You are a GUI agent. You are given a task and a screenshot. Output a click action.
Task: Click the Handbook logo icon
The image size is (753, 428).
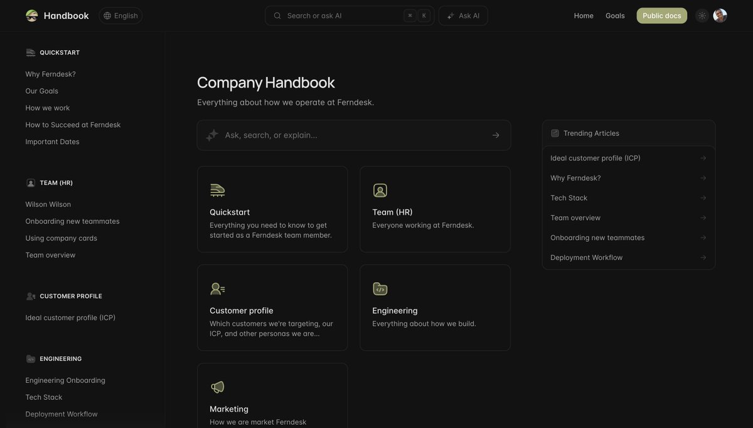click(x=31, y=16)
